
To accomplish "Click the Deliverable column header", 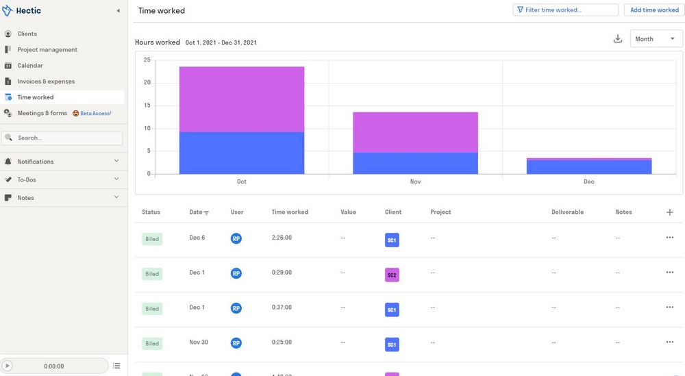I will click(x=567, y=212).
